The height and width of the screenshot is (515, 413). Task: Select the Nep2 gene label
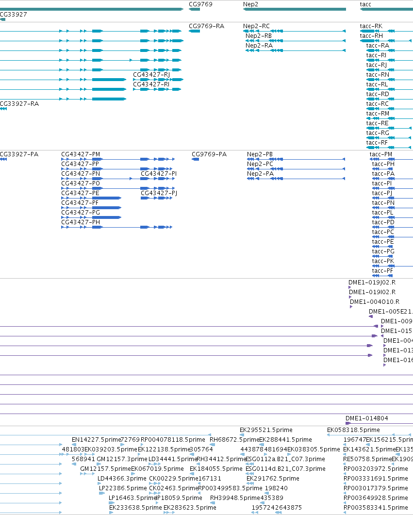point(250,4)
